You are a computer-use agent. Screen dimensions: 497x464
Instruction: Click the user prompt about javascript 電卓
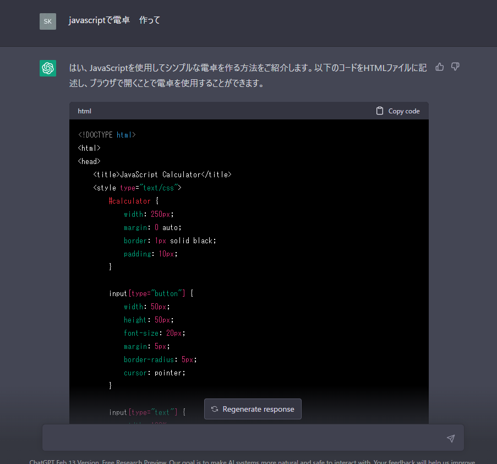[114, 20]
